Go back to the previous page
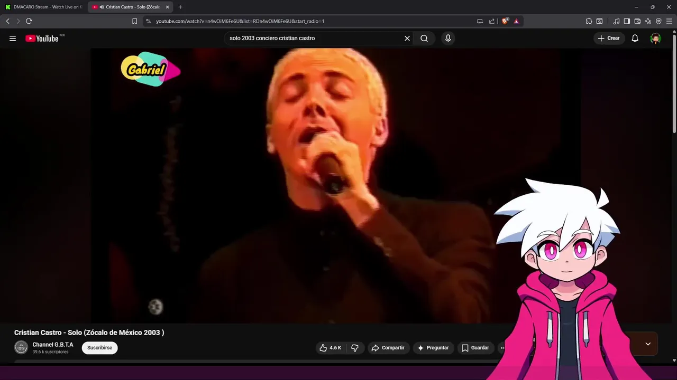This screenshot has width=677, height=380. (x=7, y=21)
